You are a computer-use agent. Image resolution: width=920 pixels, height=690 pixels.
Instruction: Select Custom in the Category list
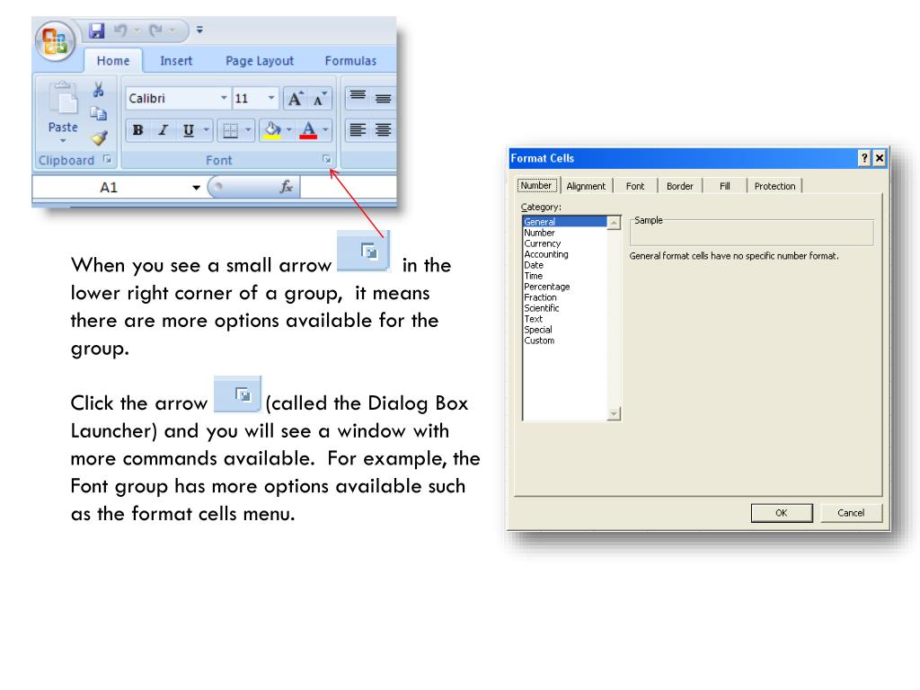pos(565,341)
